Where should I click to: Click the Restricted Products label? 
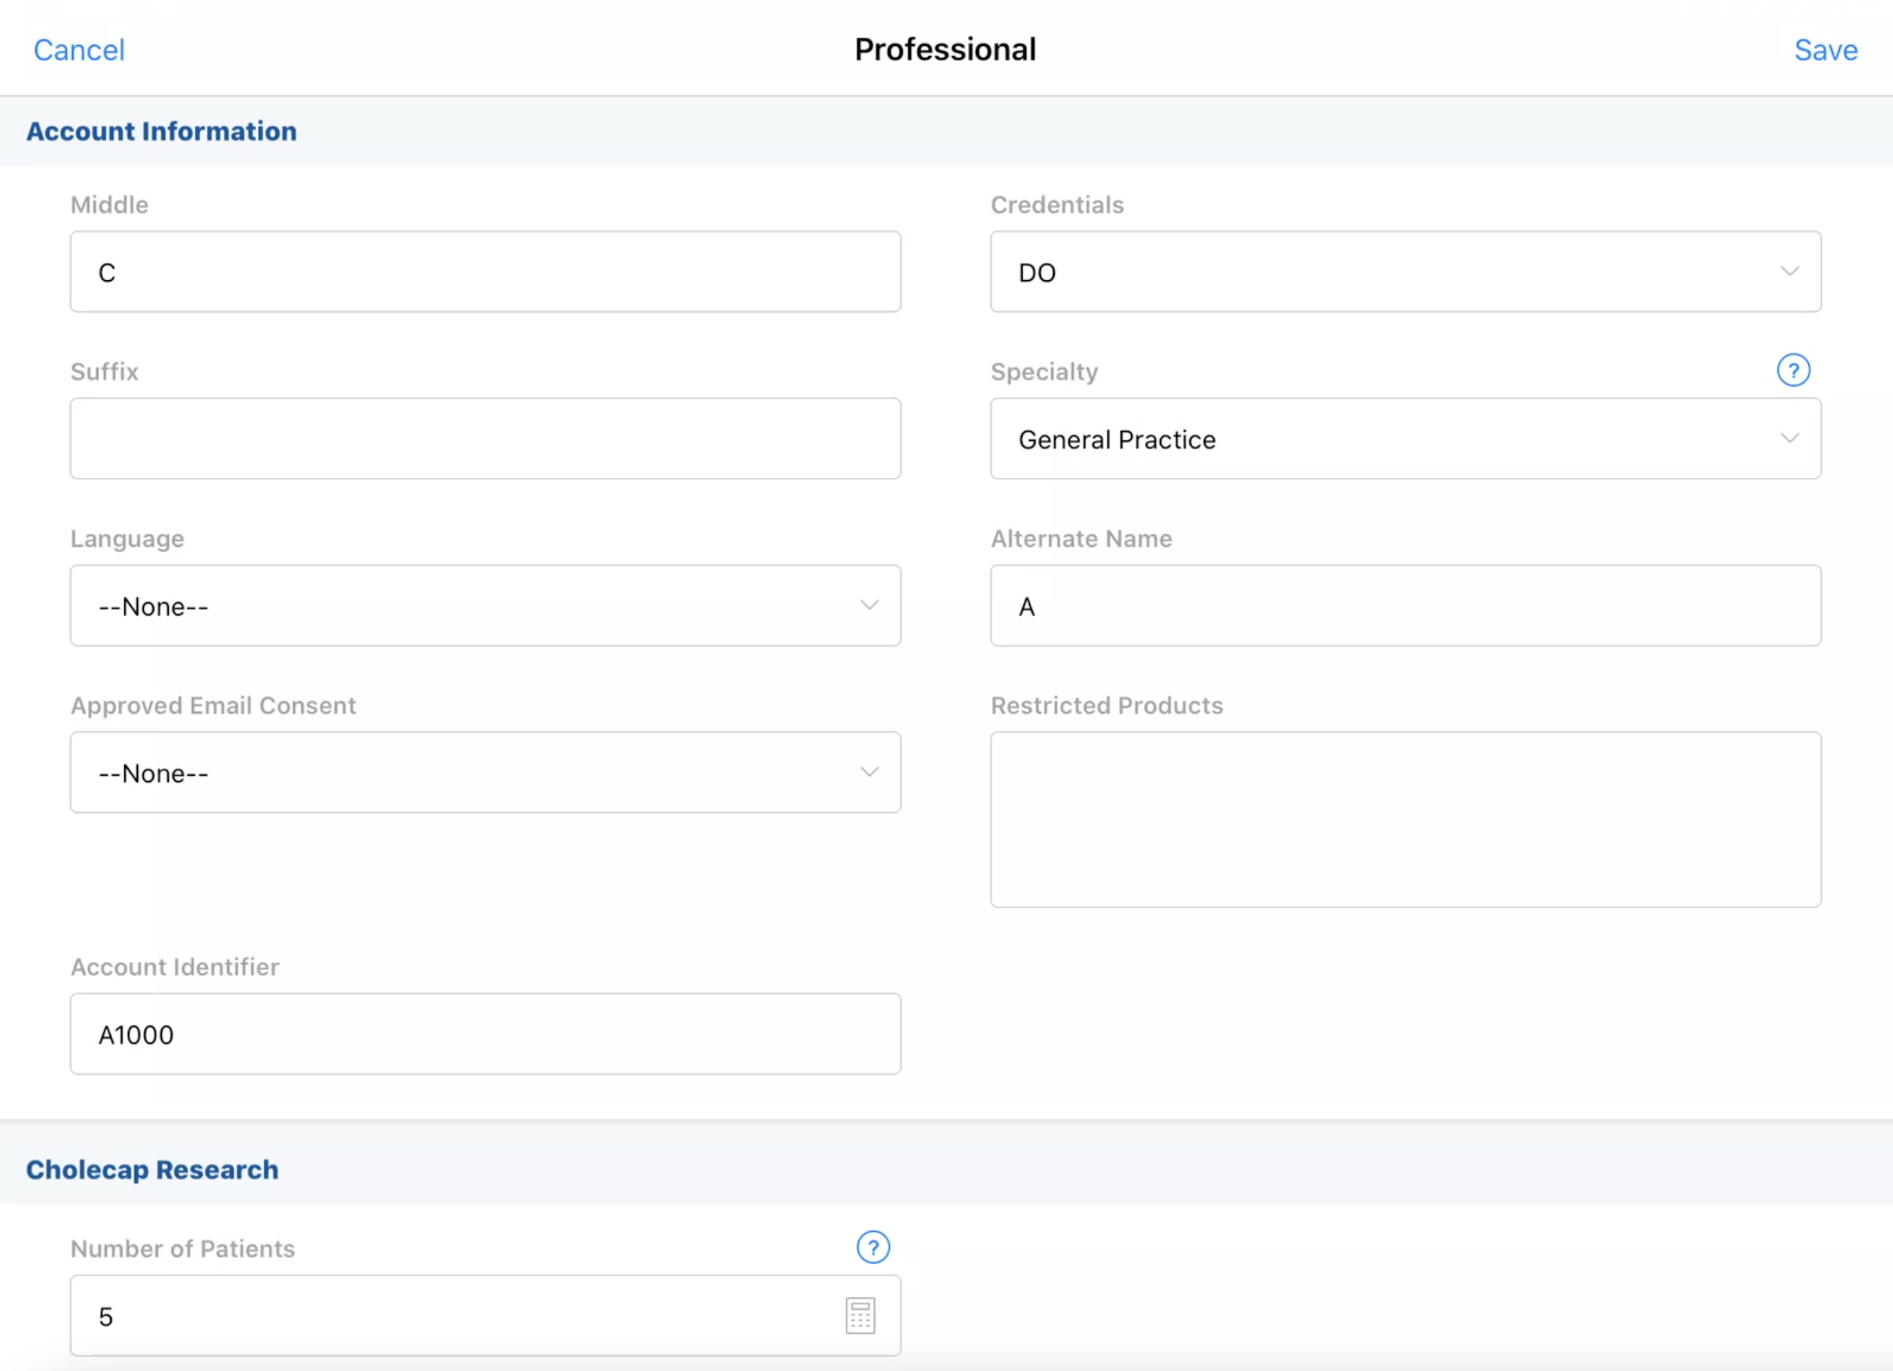(x=1106, y=706)
